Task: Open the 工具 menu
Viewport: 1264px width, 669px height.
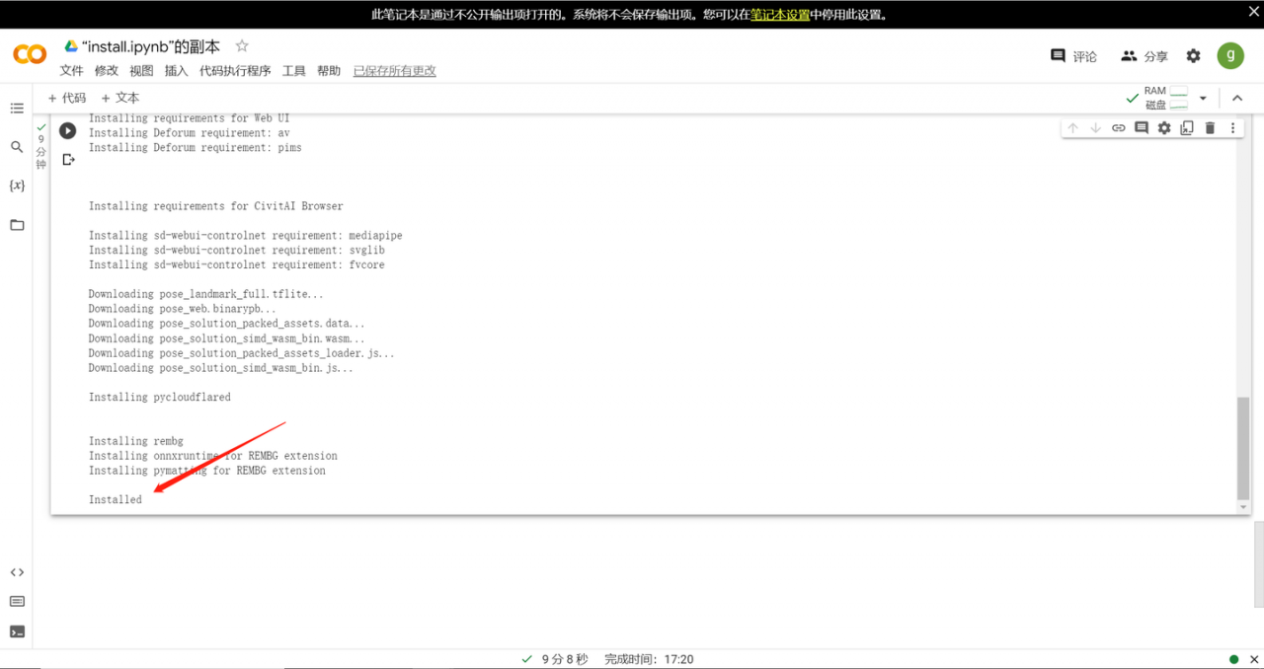Action: [x=294, y=71]
